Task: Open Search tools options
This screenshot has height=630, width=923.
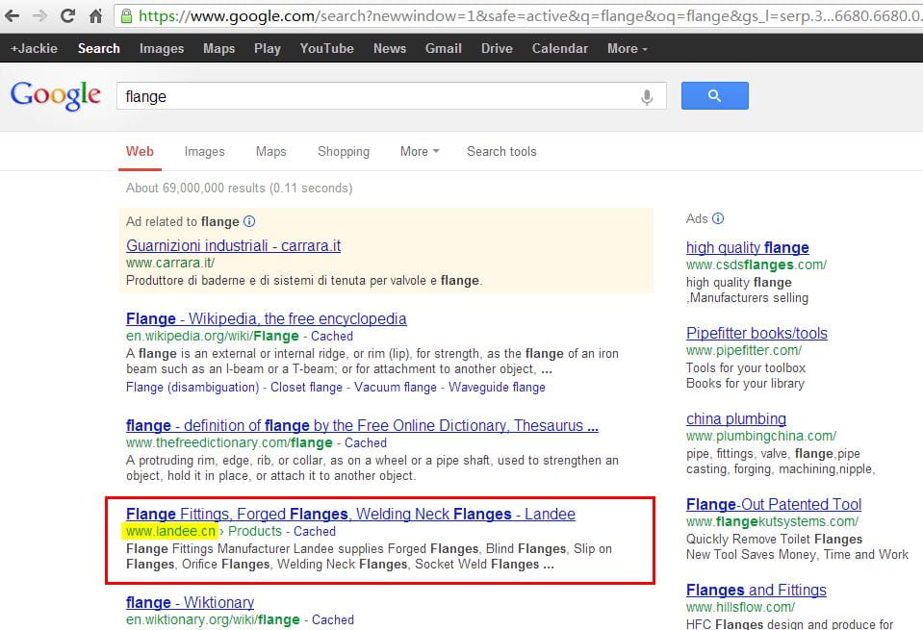Action: coord(501,151)
